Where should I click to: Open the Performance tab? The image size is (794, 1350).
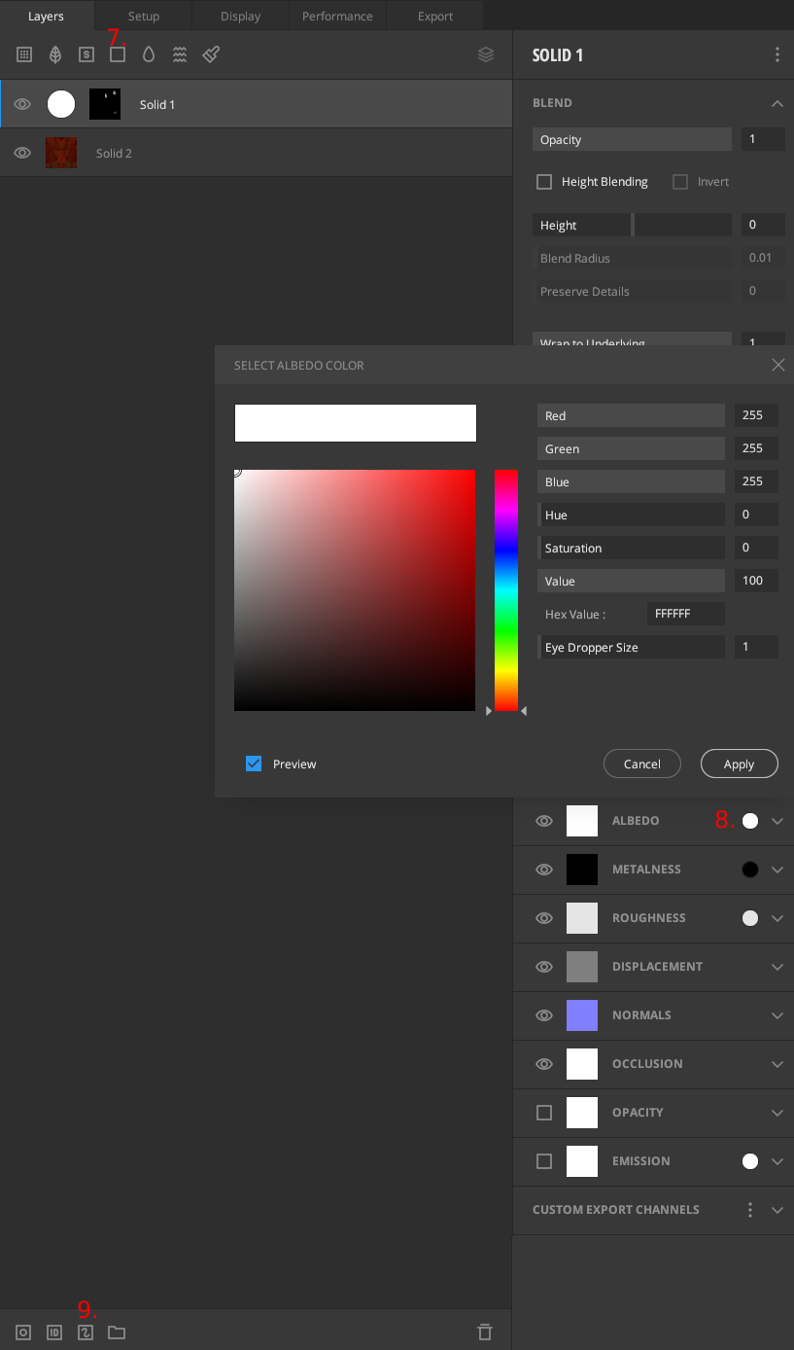click(x=337, y=17)
